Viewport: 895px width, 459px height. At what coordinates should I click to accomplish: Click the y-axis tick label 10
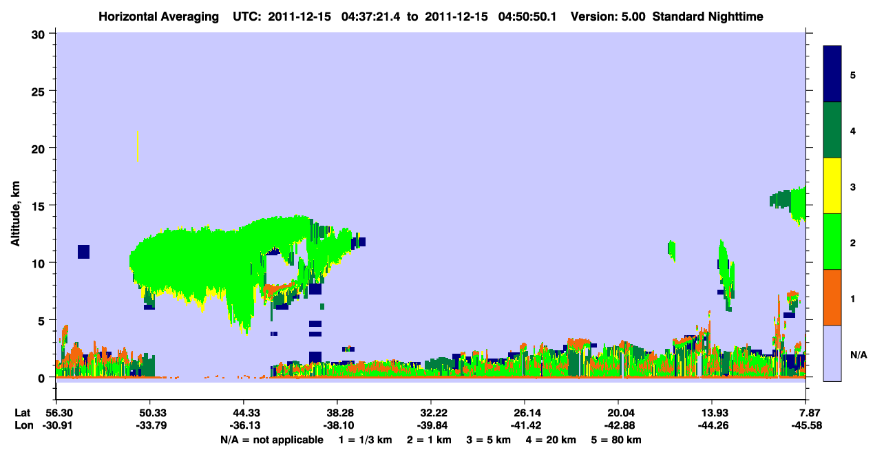40,263
